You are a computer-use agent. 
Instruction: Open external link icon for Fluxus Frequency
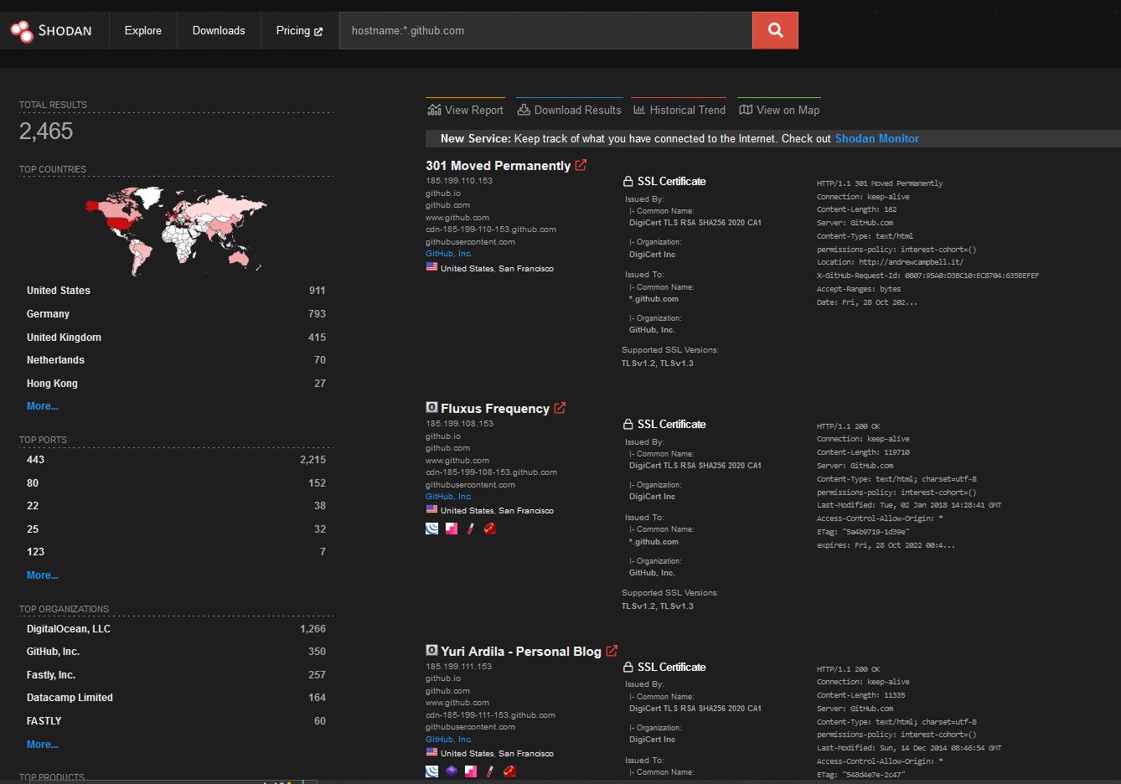coord(560,408)
